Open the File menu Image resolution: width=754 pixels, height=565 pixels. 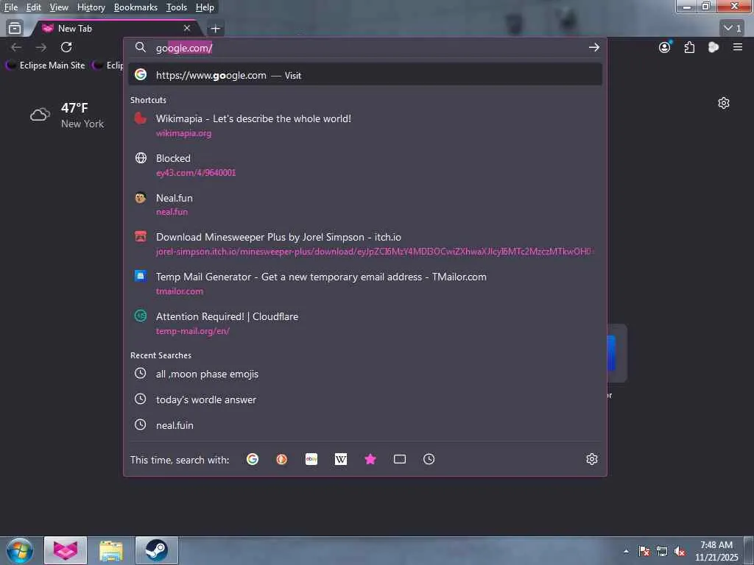[11, 7]
